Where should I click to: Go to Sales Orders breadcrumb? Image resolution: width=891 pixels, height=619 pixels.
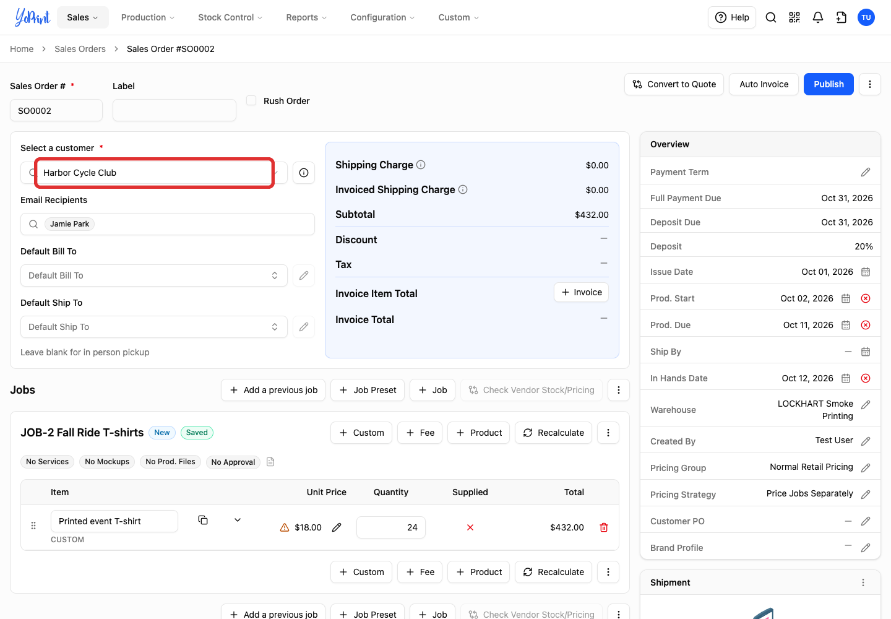[80, 49]
